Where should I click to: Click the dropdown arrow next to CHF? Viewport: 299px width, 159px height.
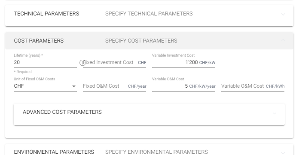[74, 86]
